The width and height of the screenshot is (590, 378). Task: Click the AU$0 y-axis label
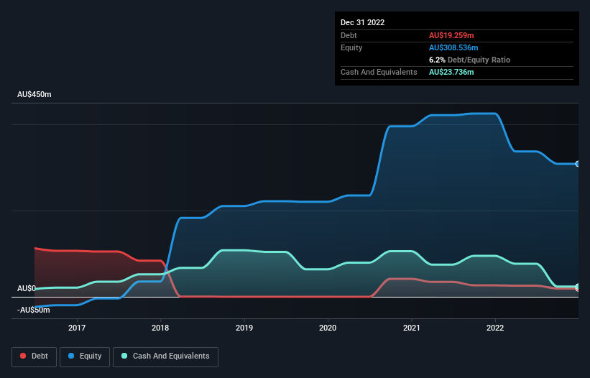[x=27, y=288]
